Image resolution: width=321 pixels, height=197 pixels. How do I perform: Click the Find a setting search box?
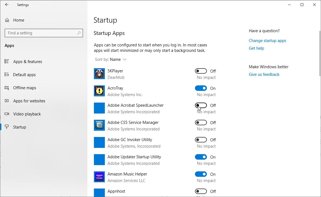tap(41, 33)
